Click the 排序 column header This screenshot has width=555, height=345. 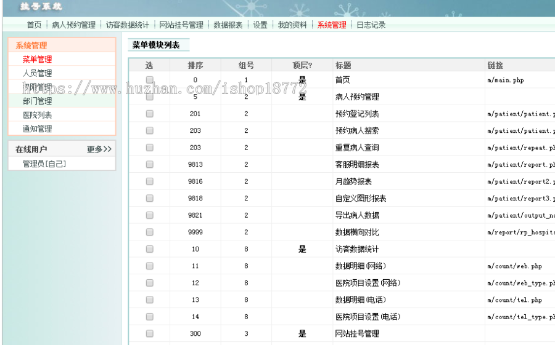click(195, 65)
